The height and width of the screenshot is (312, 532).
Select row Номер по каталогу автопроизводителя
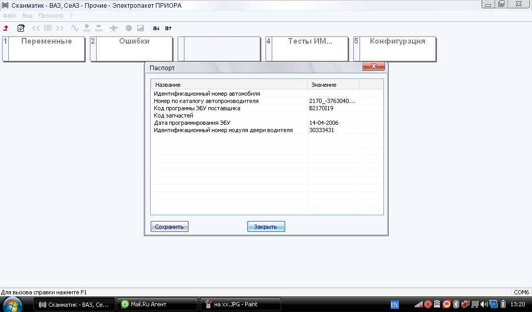267,101
